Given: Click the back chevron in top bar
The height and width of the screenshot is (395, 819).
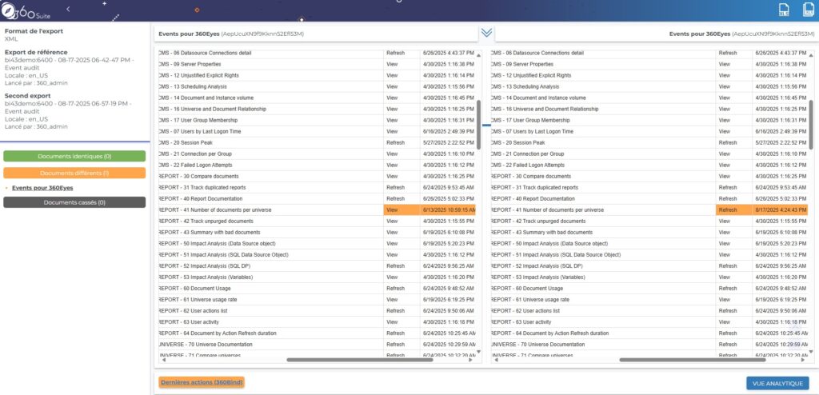Looking at the screenshot, I should 68,8.
